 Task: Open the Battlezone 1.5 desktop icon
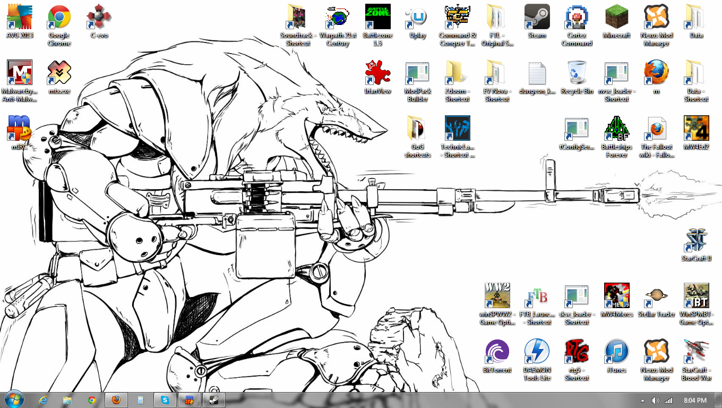[378, 18]
